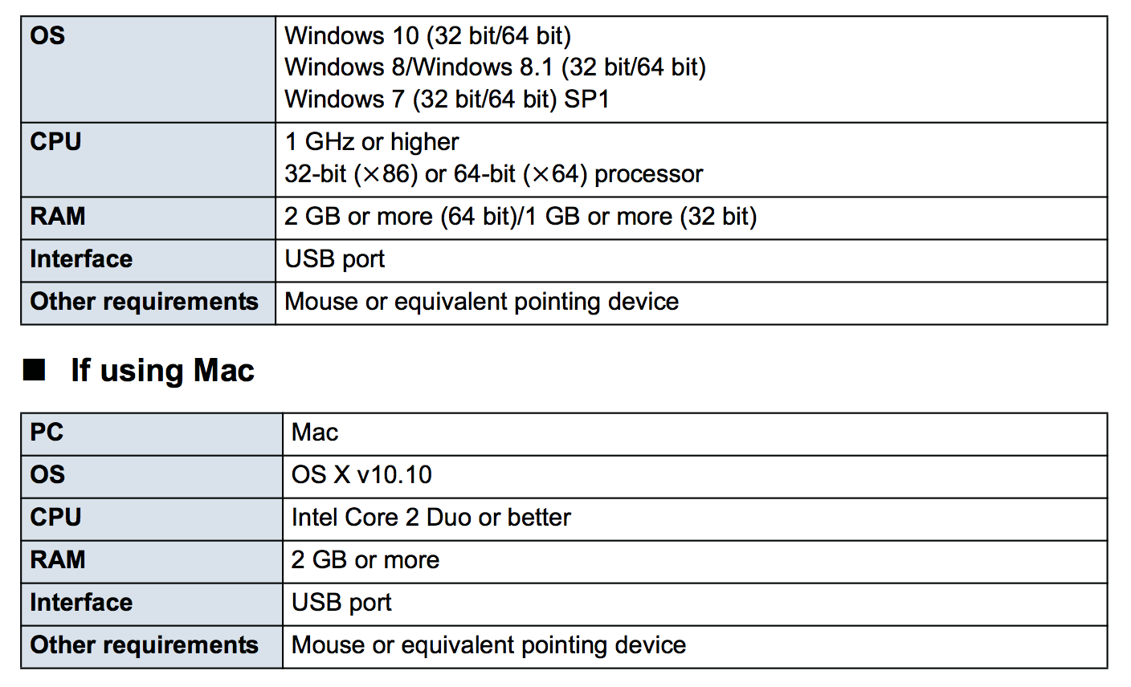Select the "32-bit (×86) or 64-bit (×64) processor" line
1131x687 pixels.
493,174
